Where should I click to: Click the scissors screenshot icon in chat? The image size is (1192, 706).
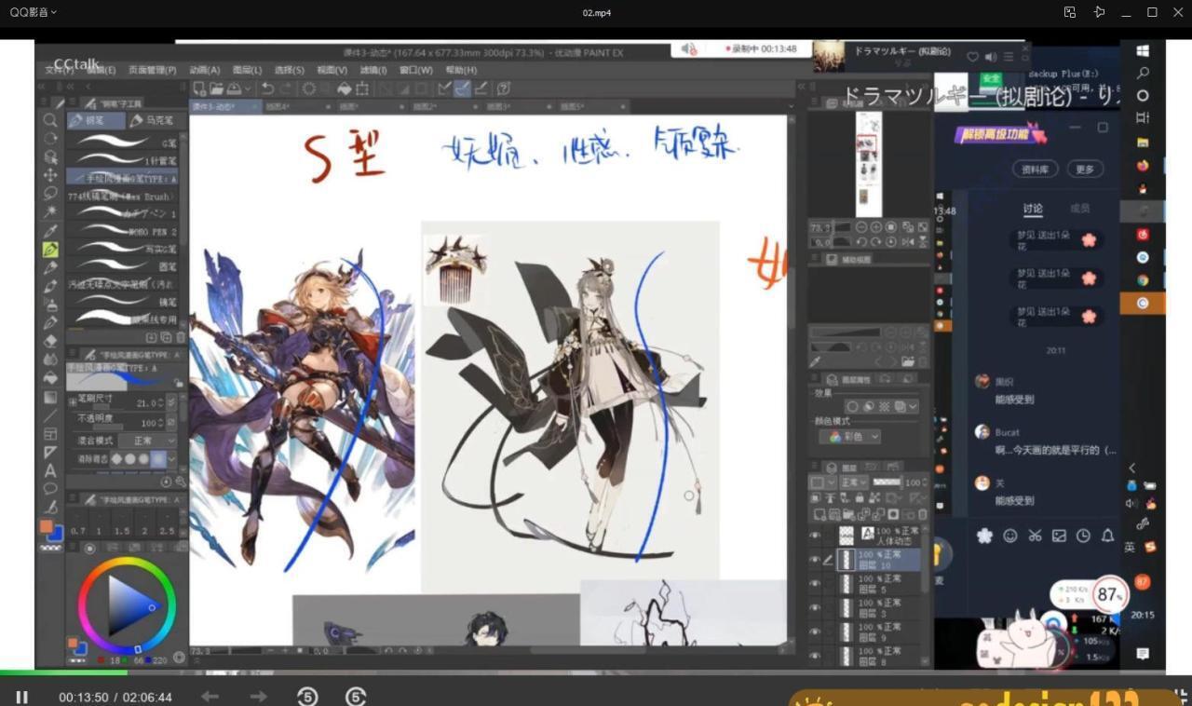[1034, 536]
